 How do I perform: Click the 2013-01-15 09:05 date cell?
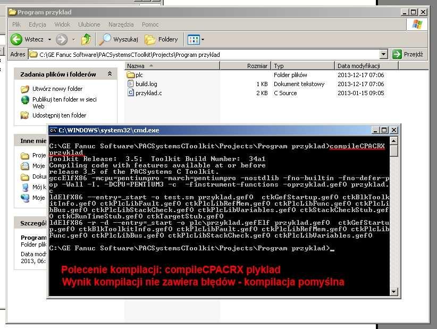(360, 93)
